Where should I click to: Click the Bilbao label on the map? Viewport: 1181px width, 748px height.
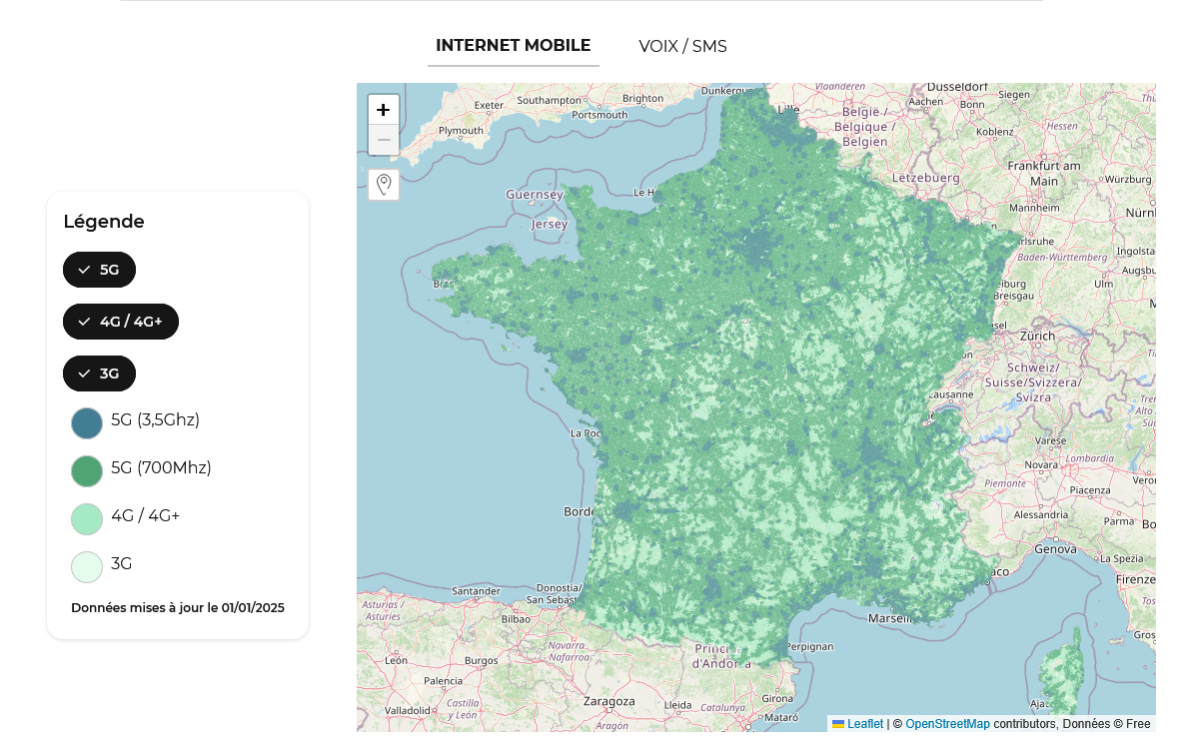coord(516,619)
